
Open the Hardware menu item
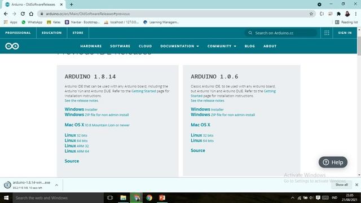click(x=91, y=46)
